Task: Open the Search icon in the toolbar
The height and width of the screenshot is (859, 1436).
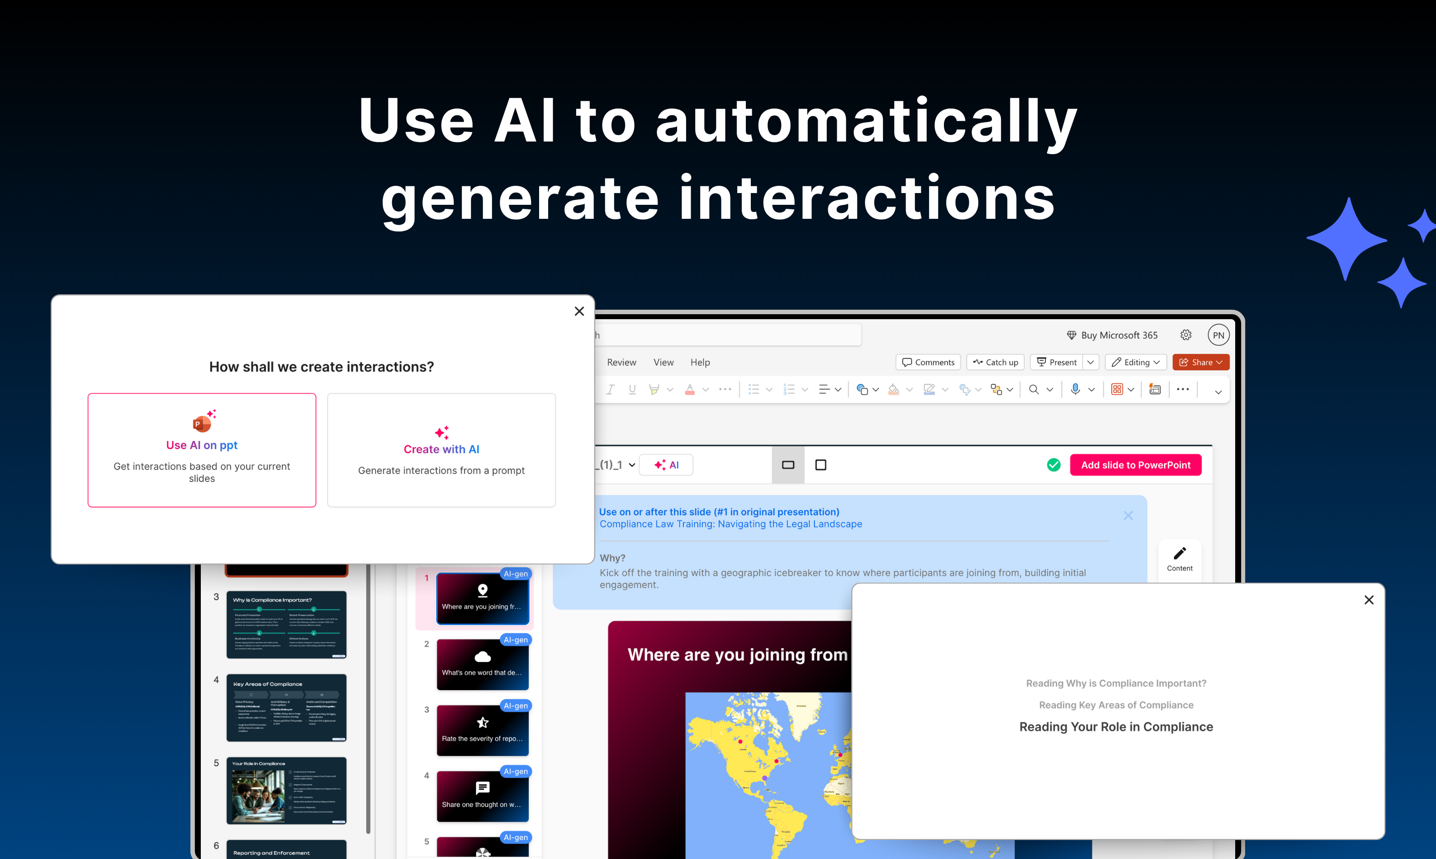Action: point(1034,389)
